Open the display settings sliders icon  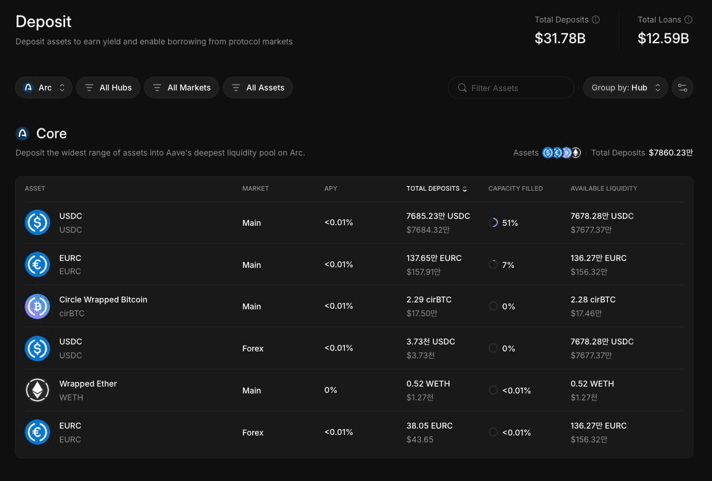tap(683, 88)
